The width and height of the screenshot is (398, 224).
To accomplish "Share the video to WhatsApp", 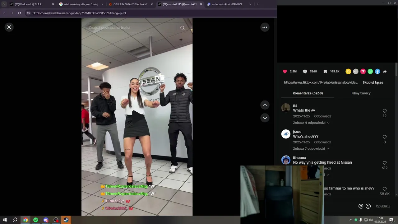I will pyautogui.click(x=370, y=72).
